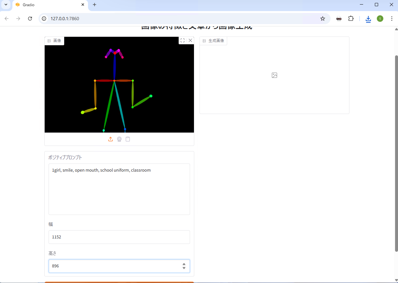View site information icon in address bar
398x283 pixels.
pyautogui.click(x=44, y=19)
